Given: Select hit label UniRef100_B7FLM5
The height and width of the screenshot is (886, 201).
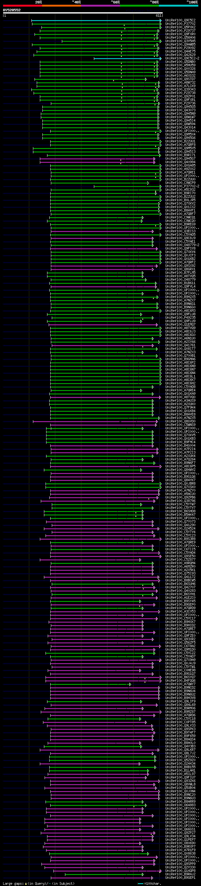Looking at the screenshot, I should tap(180, 273).
